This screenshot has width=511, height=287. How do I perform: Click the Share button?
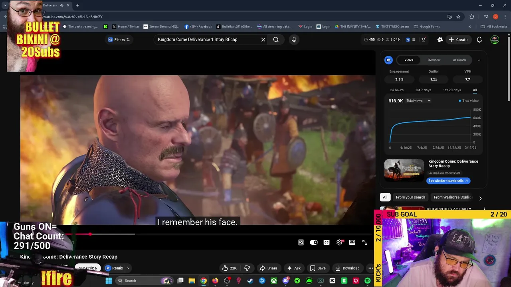pos(268,268)
